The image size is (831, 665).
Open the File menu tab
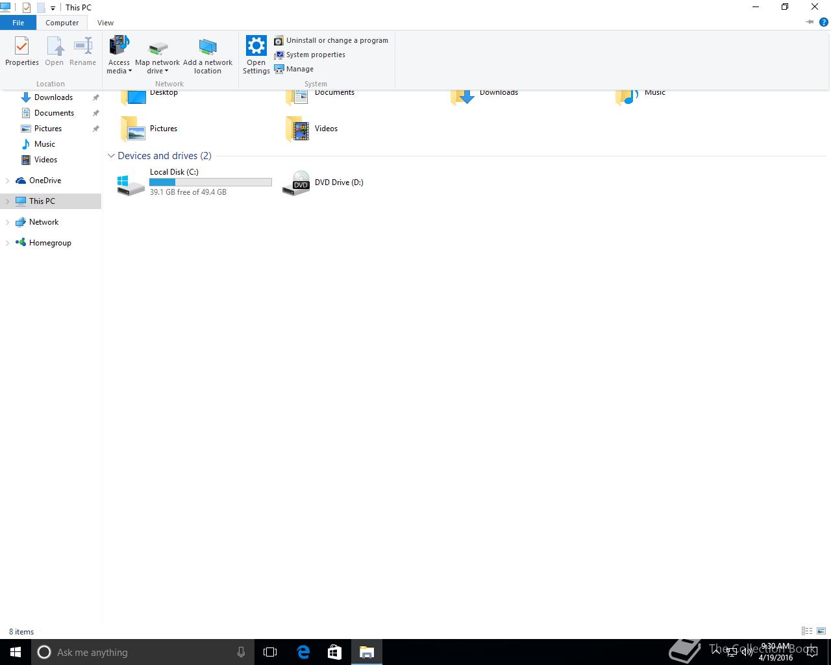tap(18, 23)
